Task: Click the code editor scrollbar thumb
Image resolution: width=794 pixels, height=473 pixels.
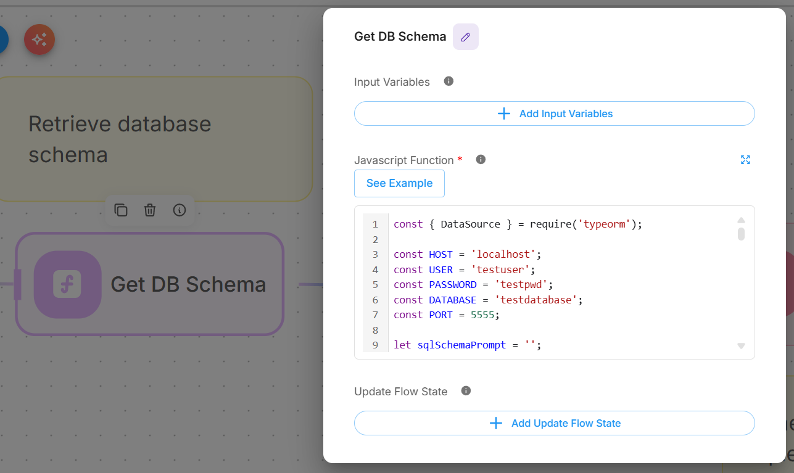Action: 741,234
